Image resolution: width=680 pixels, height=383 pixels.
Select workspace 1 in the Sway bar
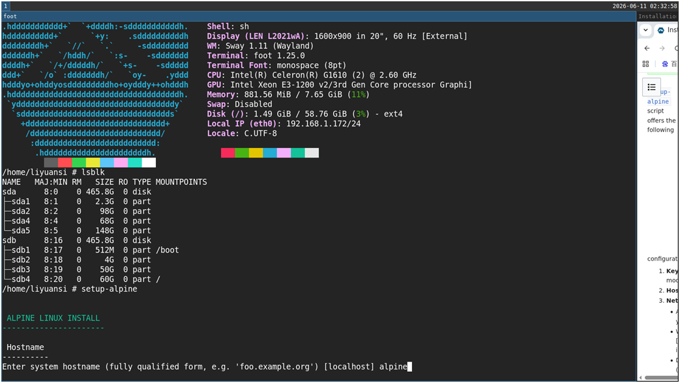(x=6, y=6)
